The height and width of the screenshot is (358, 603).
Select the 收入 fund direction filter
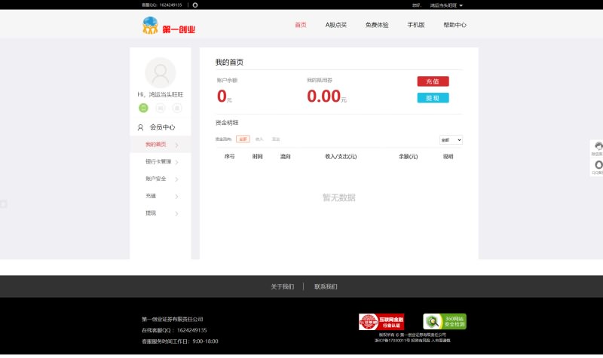[x=259, y=139]
